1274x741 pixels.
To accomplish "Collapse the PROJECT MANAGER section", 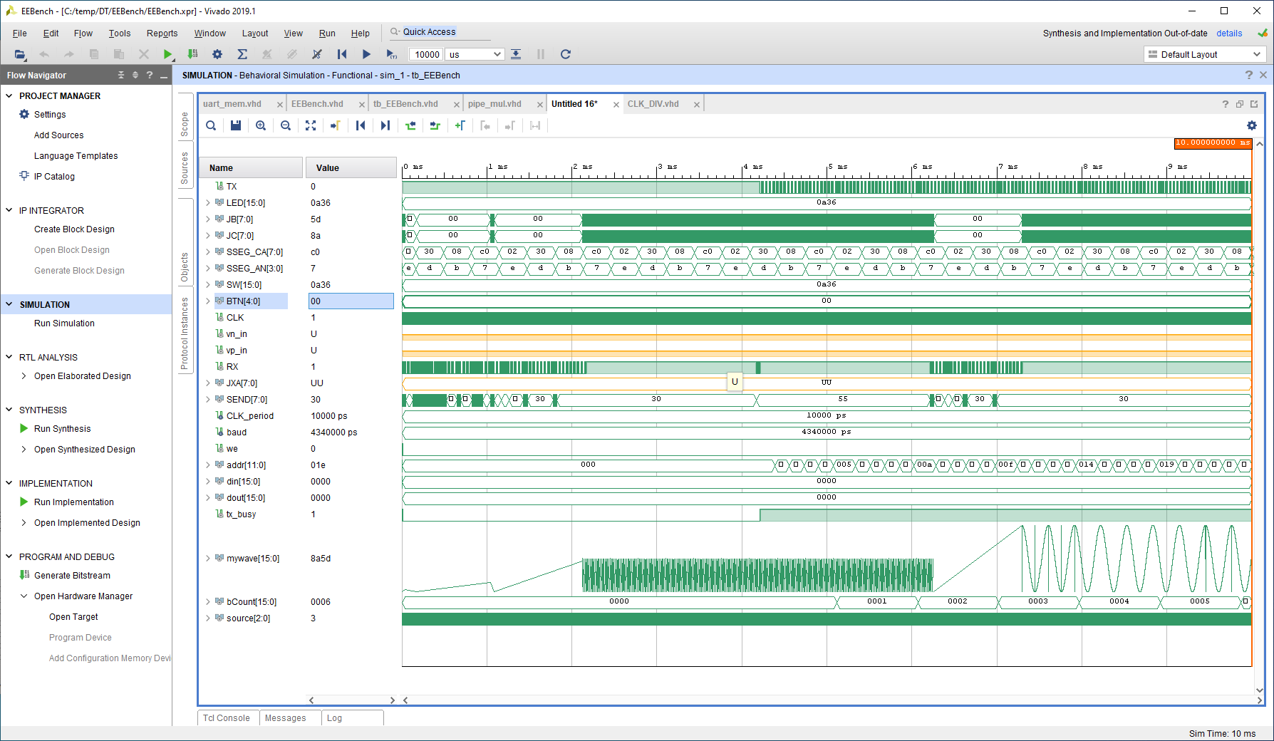I will click(x=9, y=96).
